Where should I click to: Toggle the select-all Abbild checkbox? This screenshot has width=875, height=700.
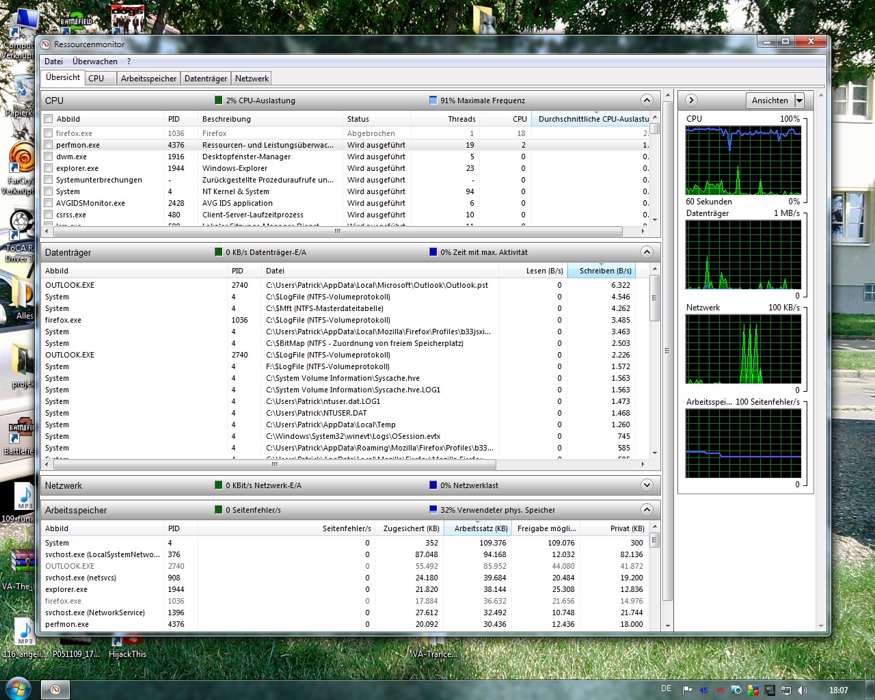(49, 119)
